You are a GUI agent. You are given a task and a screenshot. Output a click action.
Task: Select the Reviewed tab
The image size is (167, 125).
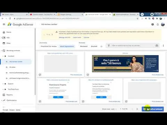(84, 46)
